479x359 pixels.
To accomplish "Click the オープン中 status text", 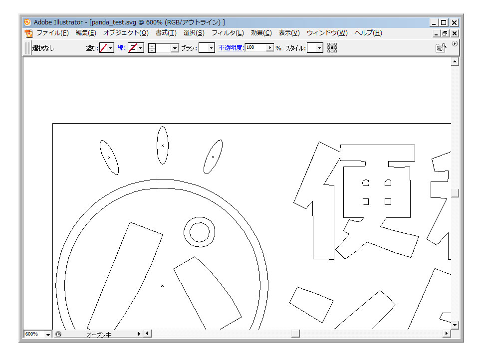I will pos(99,335).
